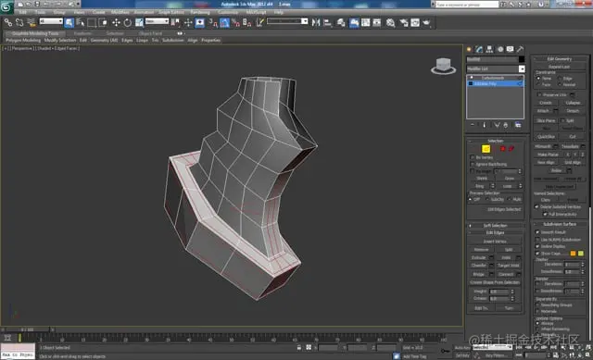Toggle the Preserve UVs checkbox
Screen dimensions: 593x360
tap(539, 94)
